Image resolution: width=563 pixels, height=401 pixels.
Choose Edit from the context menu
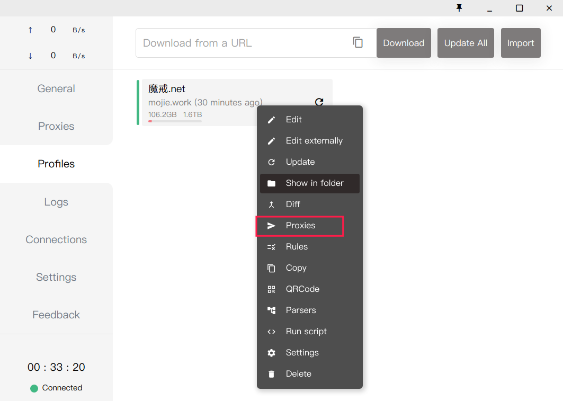pyautogui.click(x=309, y=120)
